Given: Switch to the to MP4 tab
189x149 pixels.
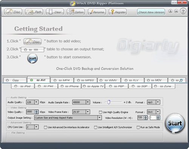Looking at the screenshot, I should (x=62, y=80).
